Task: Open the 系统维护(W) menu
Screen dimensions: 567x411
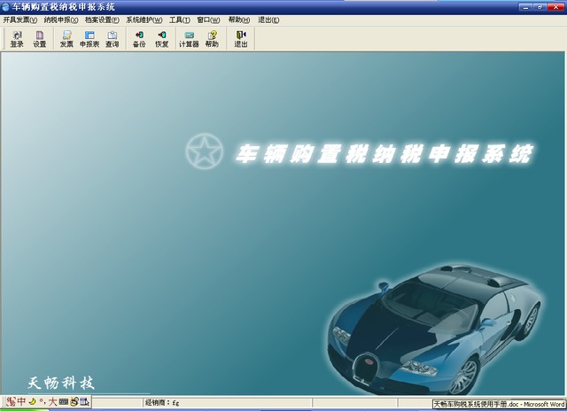Action: [144, 19]
